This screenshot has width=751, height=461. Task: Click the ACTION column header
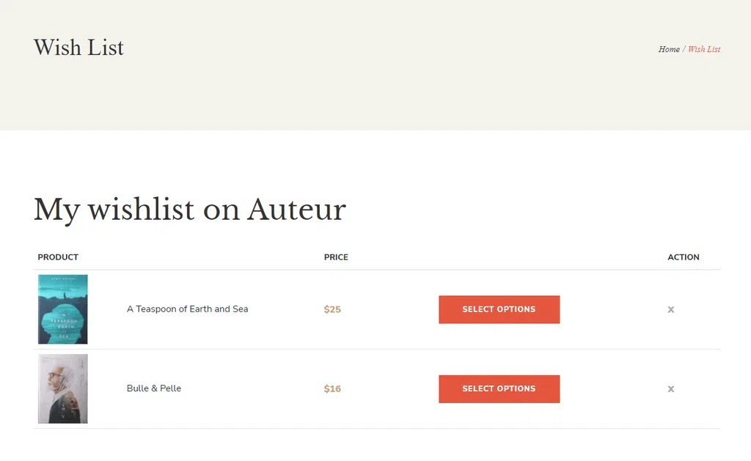[684, 257]
